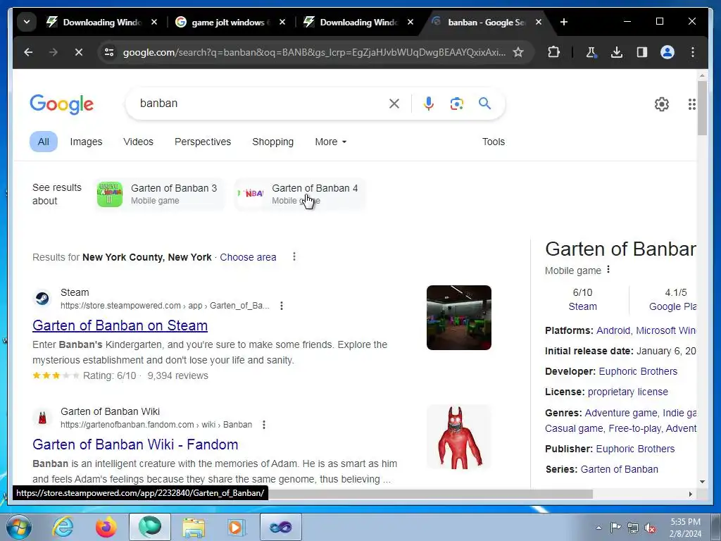This screenshot has width=721, height=541.
Task: Open Garten of Banban Wiki - Fandom link
Action: 135,444
